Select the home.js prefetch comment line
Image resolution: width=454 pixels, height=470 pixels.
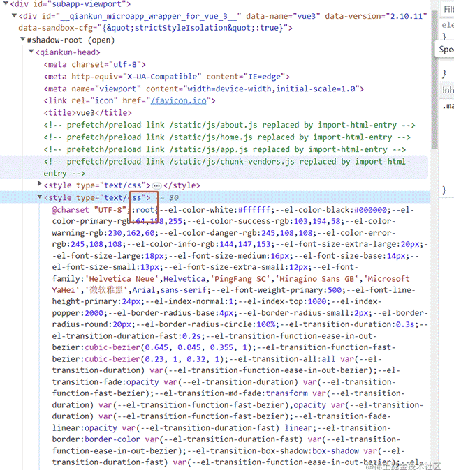click(x=227, y=137)
